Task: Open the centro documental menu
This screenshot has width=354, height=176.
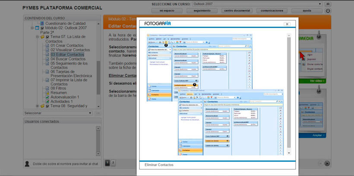Action: click(237, 11)
